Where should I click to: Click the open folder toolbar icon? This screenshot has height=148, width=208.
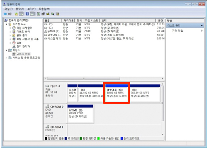[x=48, y=14]
